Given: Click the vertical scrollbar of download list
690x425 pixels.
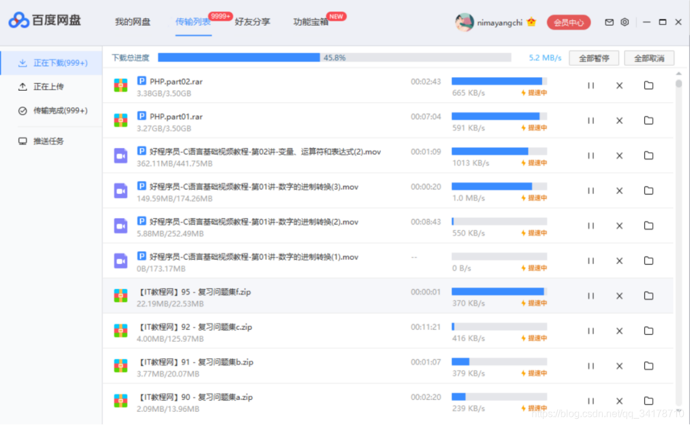Looking at the screenshot, I should 679,83.
